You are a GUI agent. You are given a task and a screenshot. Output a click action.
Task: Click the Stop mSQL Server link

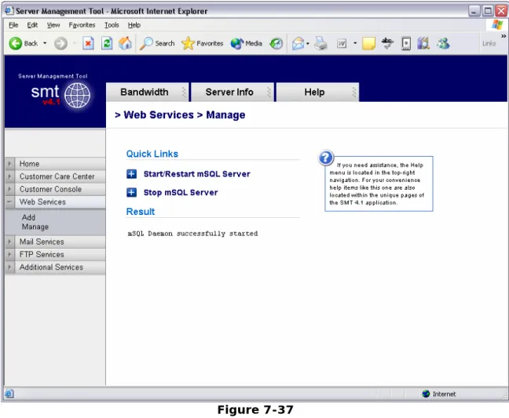[181, 192]
